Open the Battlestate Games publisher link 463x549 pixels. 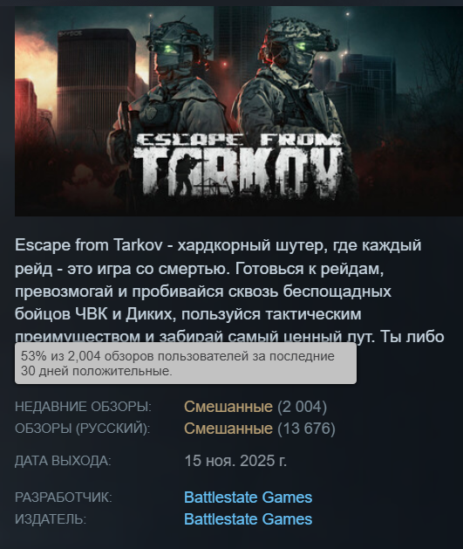[248, 519]
